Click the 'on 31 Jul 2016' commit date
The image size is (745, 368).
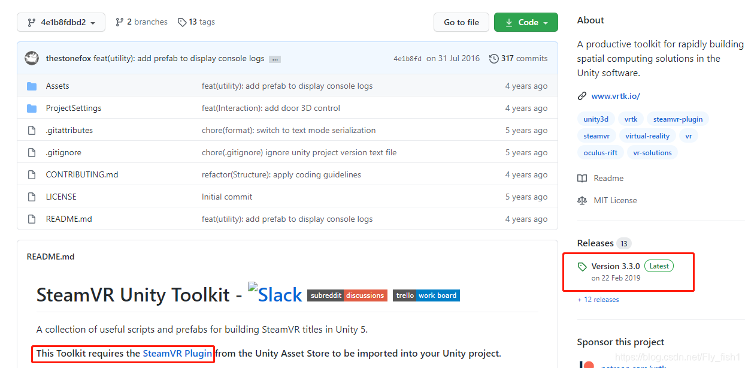click(x=453, y=59)
